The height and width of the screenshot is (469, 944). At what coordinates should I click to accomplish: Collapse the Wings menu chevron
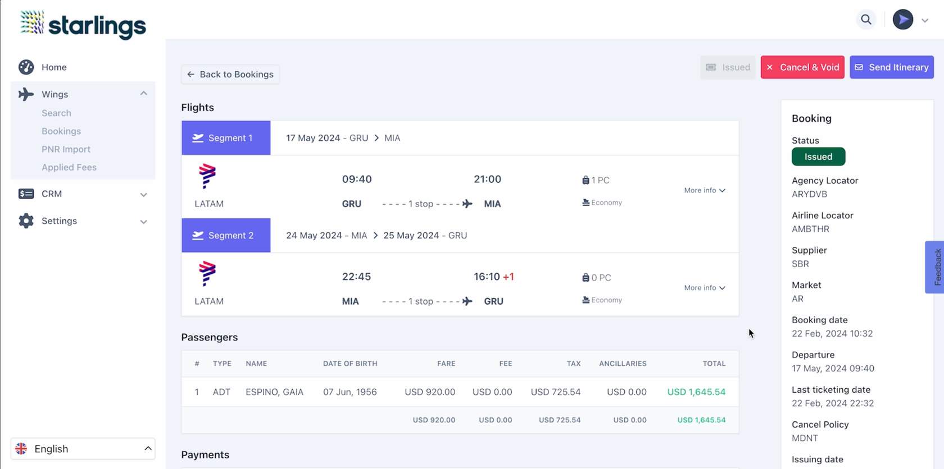[144, 94]
